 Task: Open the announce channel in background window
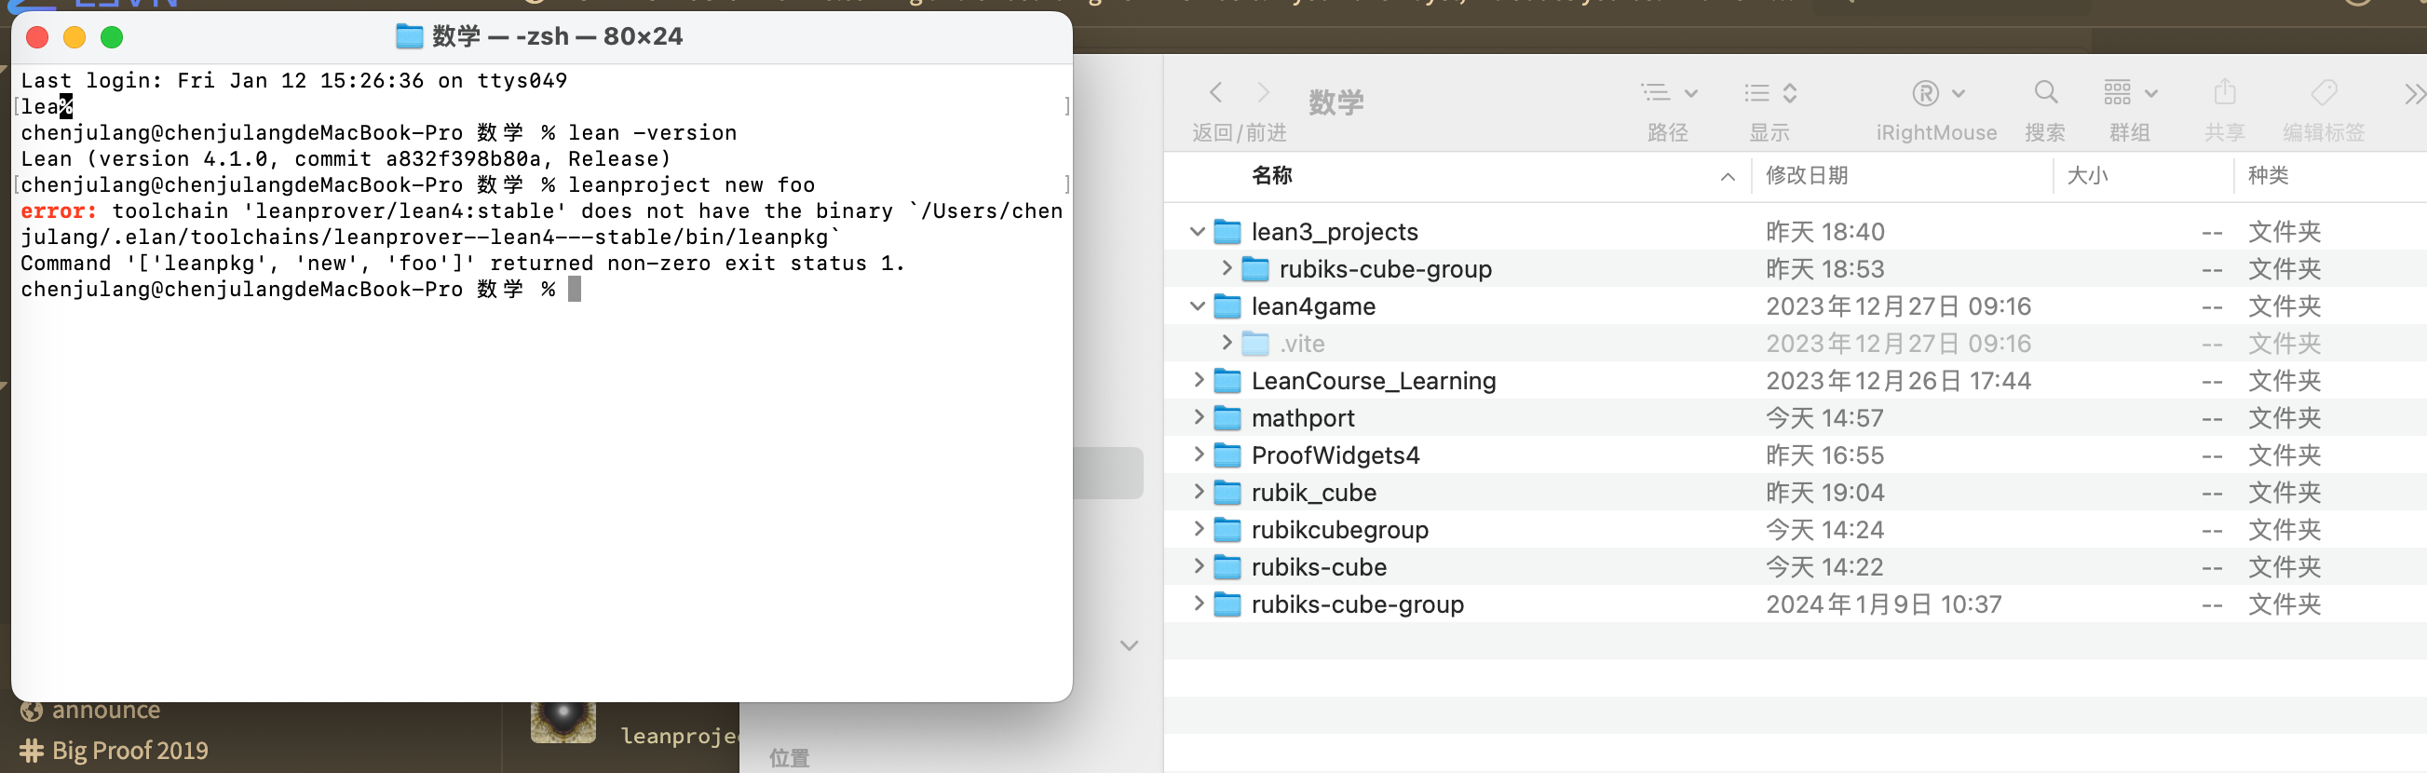tap(105, 710)
